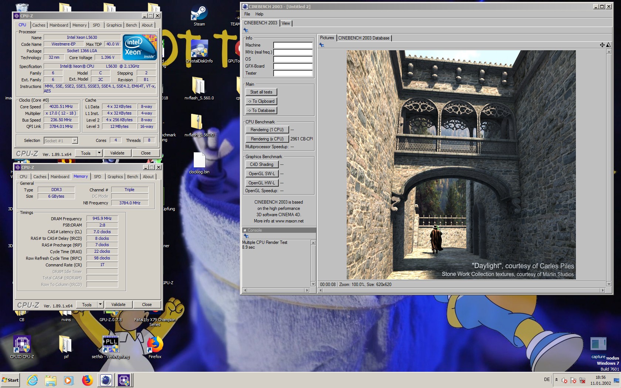Click the To Clipboard button

(261, 101)
